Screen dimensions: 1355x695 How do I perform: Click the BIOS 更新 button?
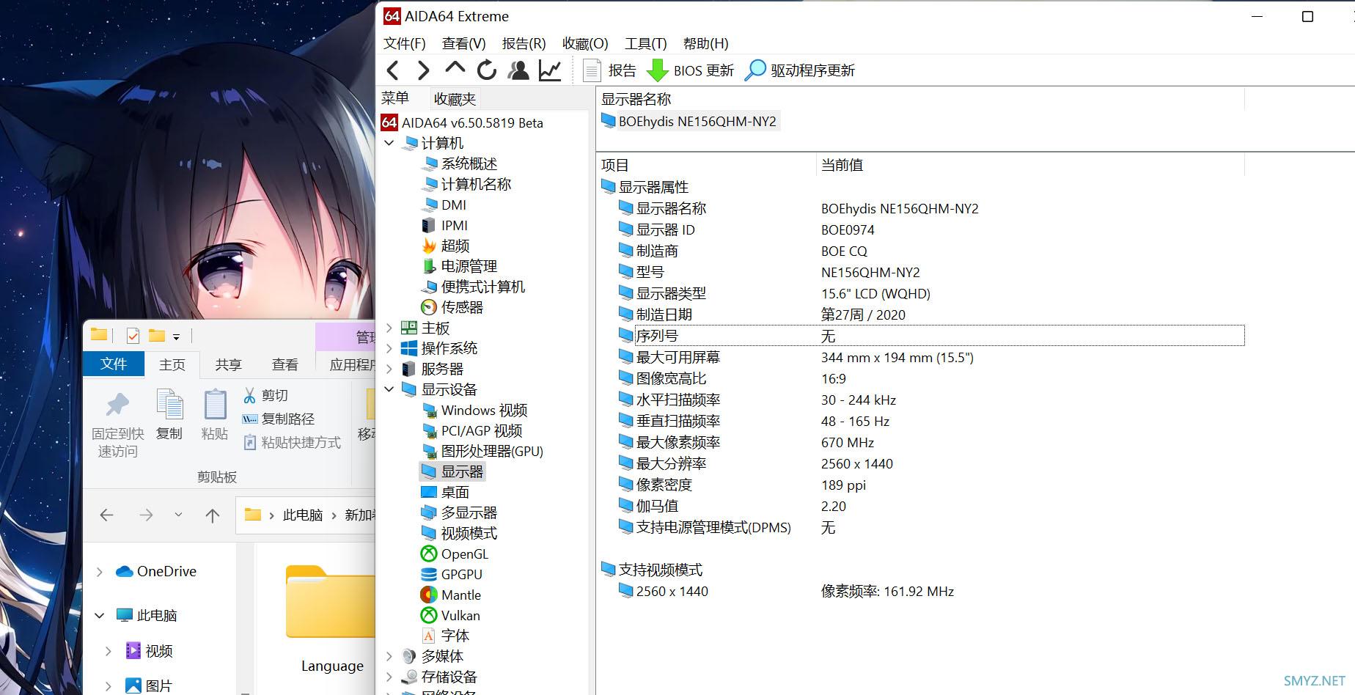pos(690,70)
